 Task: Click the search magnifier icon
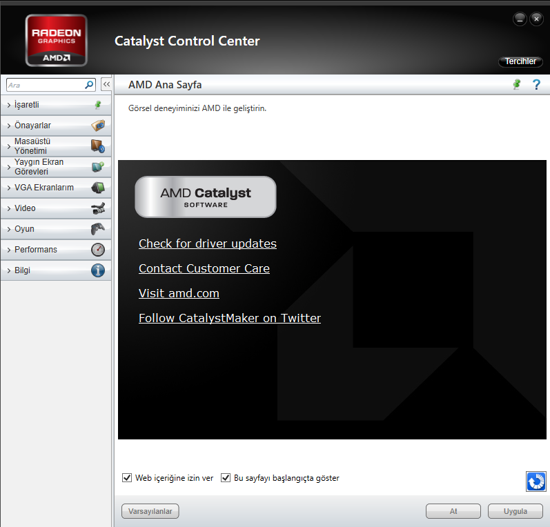pos(89,85)
